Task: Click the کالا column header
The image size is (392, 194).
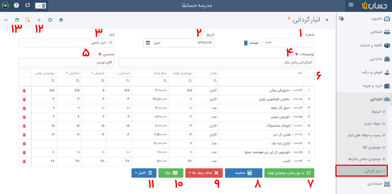Action: pyautogui.click(x=261, y=73)
